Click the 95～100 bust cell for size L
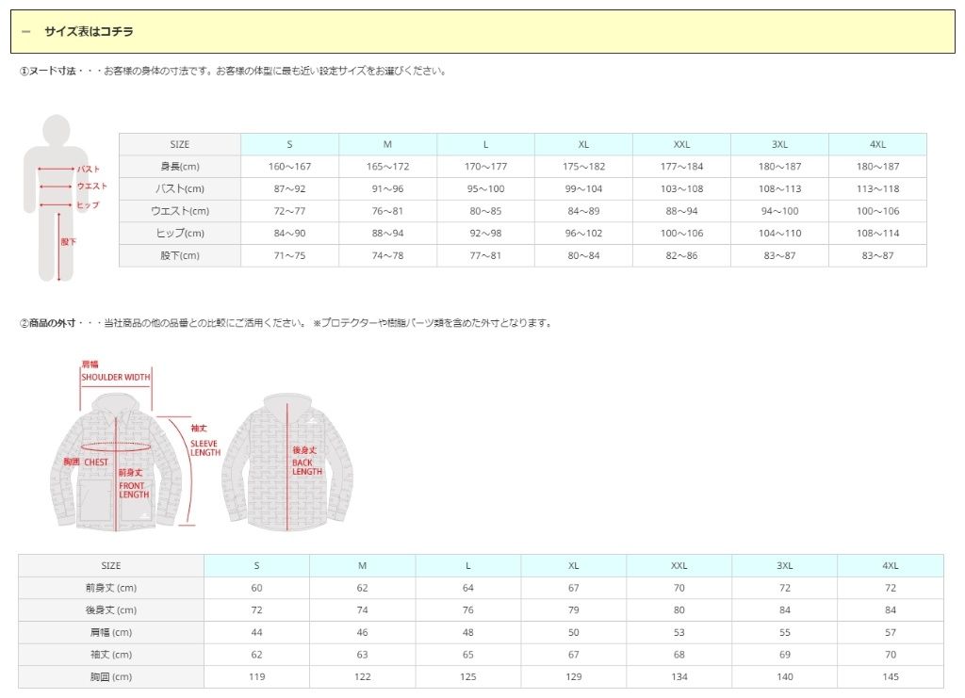This screenshot has height=698, width=965. tap(485, 188)
